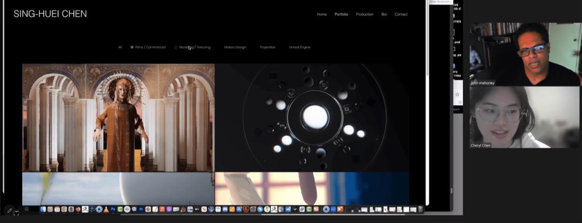
Task: Open the robed figure with arches thumbnail
Action: (118, 117)
